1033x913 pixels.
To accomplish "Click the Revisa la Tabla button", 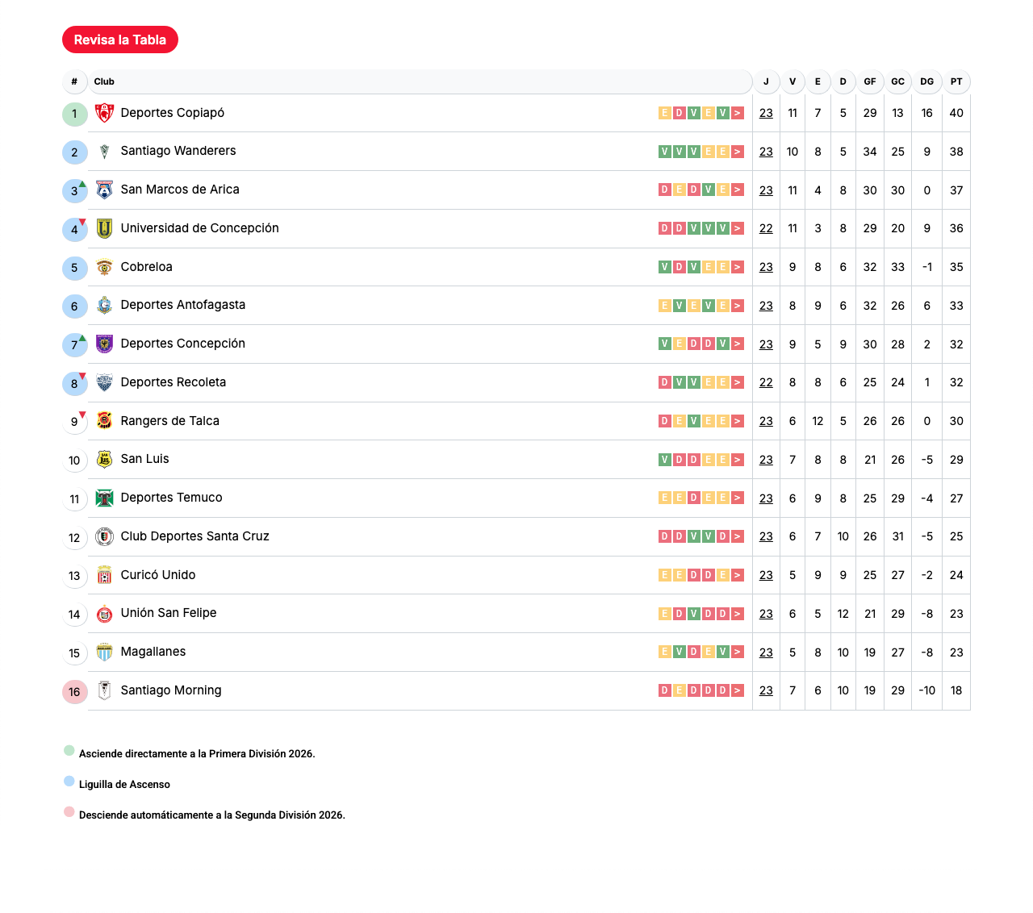I will pos(120,40).
